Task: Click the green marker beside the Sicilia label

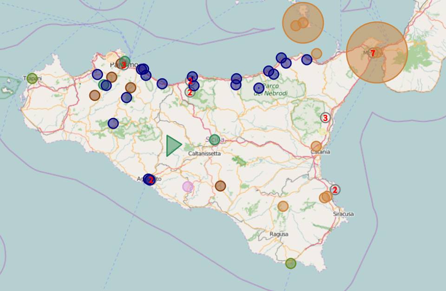Action: (x=214, y=139)
